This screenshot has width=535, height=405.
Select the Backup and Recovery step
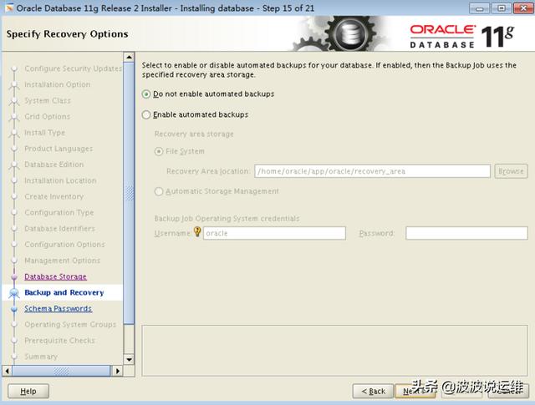point(64,292)
